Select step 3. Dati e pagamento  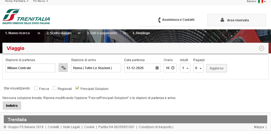point(102,33)
